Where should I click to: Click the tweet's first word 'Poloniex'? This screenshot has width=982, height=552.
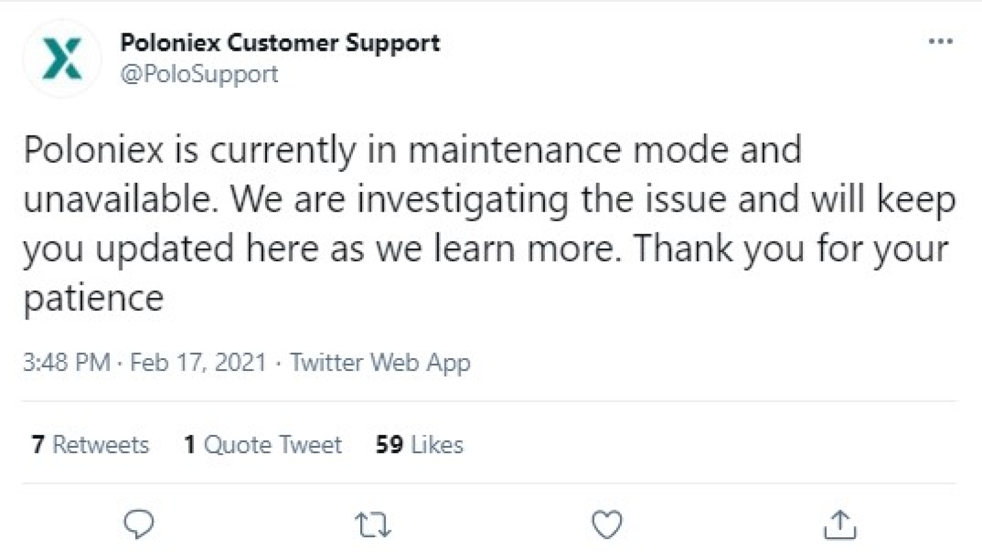point(94,150)
